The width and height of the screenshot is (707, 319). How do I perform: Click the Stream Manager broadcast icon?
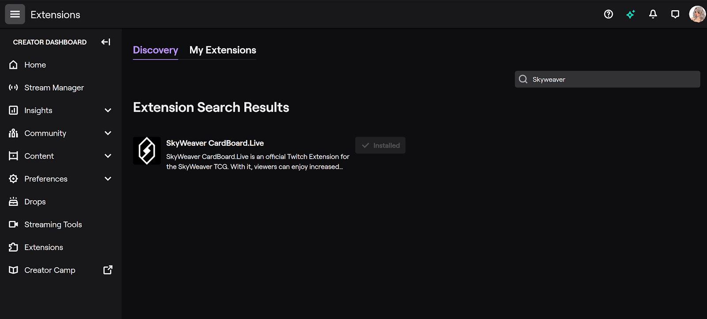click(14, 87)
